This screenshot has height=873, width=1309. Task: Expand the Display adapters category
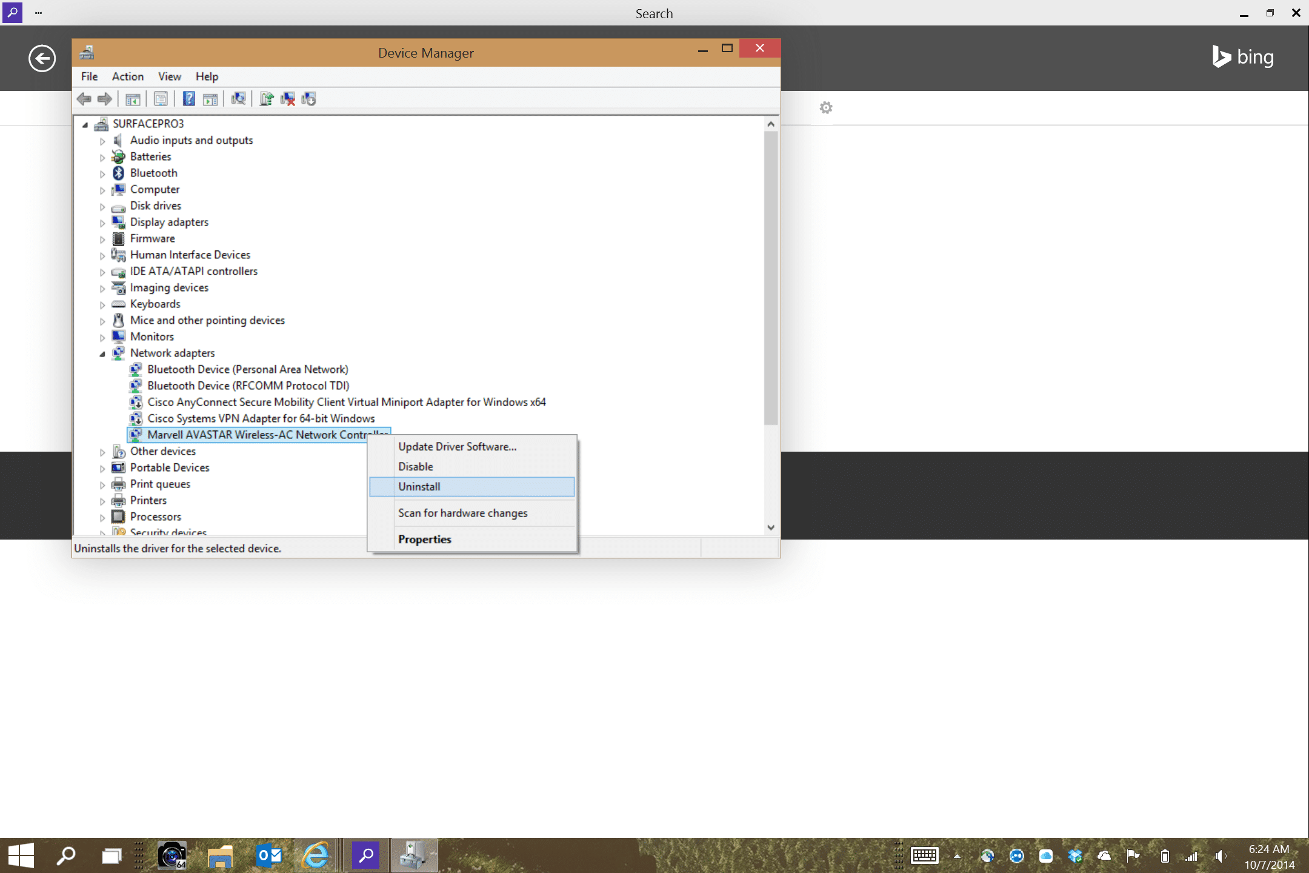click(x=102, y=222)
